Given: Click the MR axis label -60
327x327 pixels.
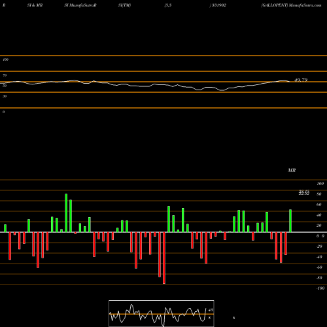Looking at the screenshot, I should click(319, 267).
